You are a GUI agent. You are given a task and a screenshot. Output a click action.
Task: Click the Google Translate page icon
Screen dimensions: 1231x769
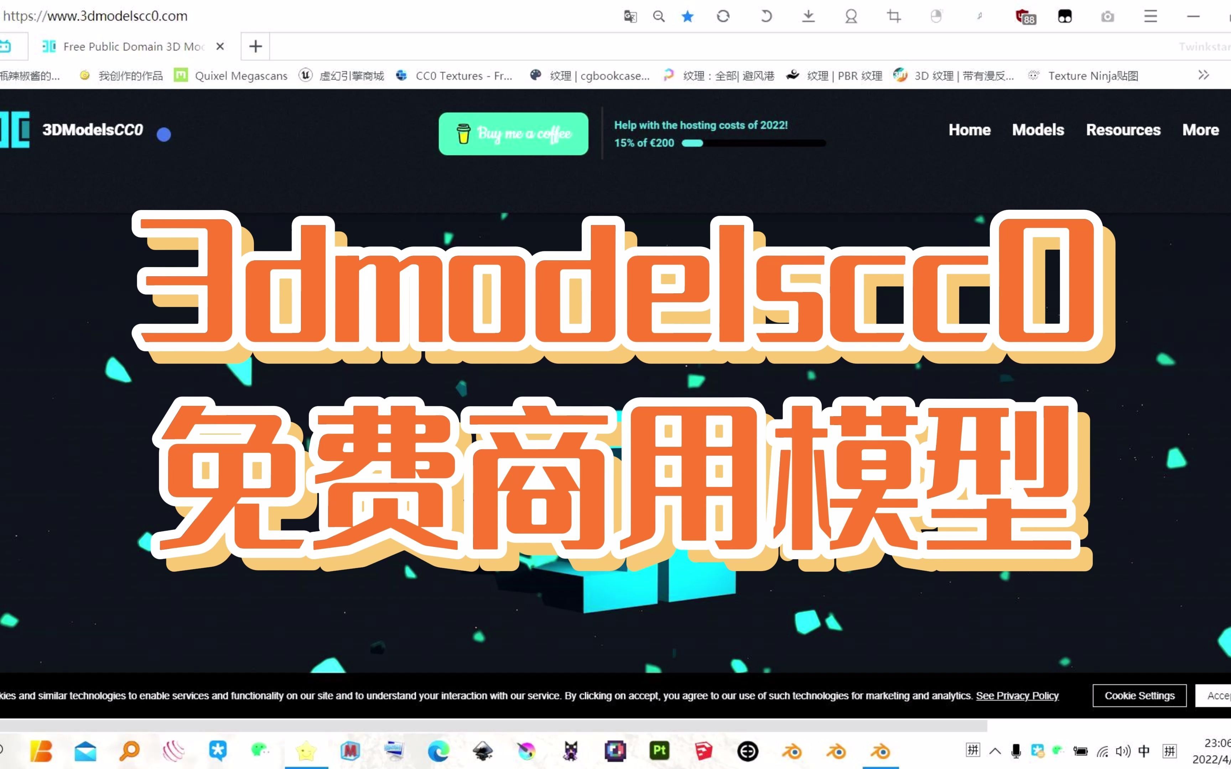630,17
